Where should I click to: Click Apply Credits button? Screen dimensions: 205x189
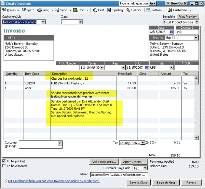(134, 162)
